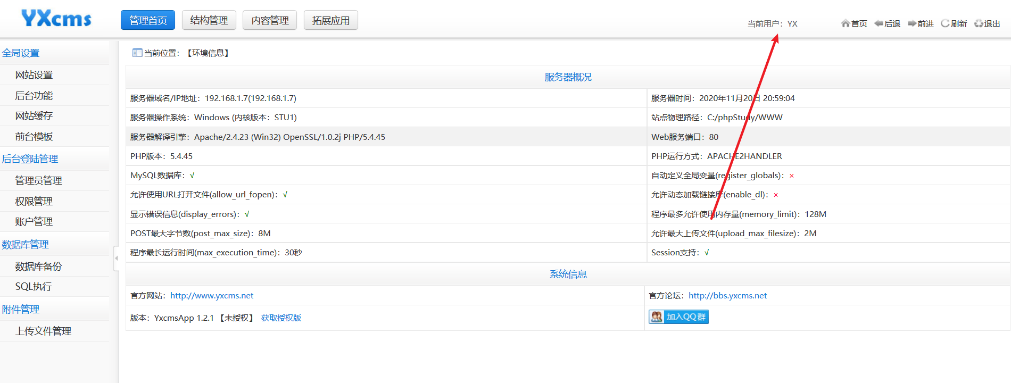Switch to 结构管理 tab
The height and width of the screenshot is (383, 1011).
click(x=209, y=20)
